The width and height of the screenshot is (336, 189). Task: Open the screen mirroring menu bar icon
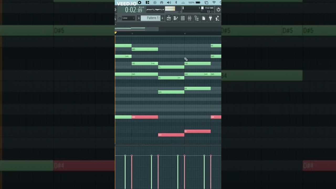[206, 3]
